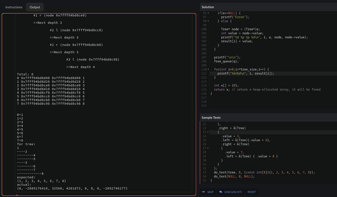
Task: Click output row '0 0x7fff94bd8d40 0x7fff94bd8d40 1'
Action: (x=51, y=78)
